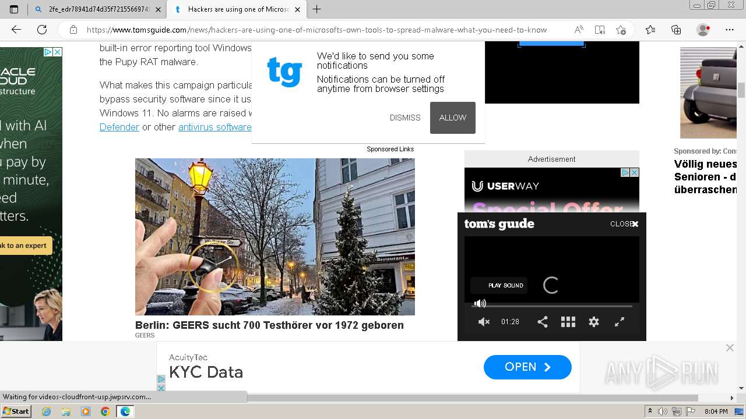Adjust the volume slider above video controls
Screen dimensions: 746x419
coord(480,303)
